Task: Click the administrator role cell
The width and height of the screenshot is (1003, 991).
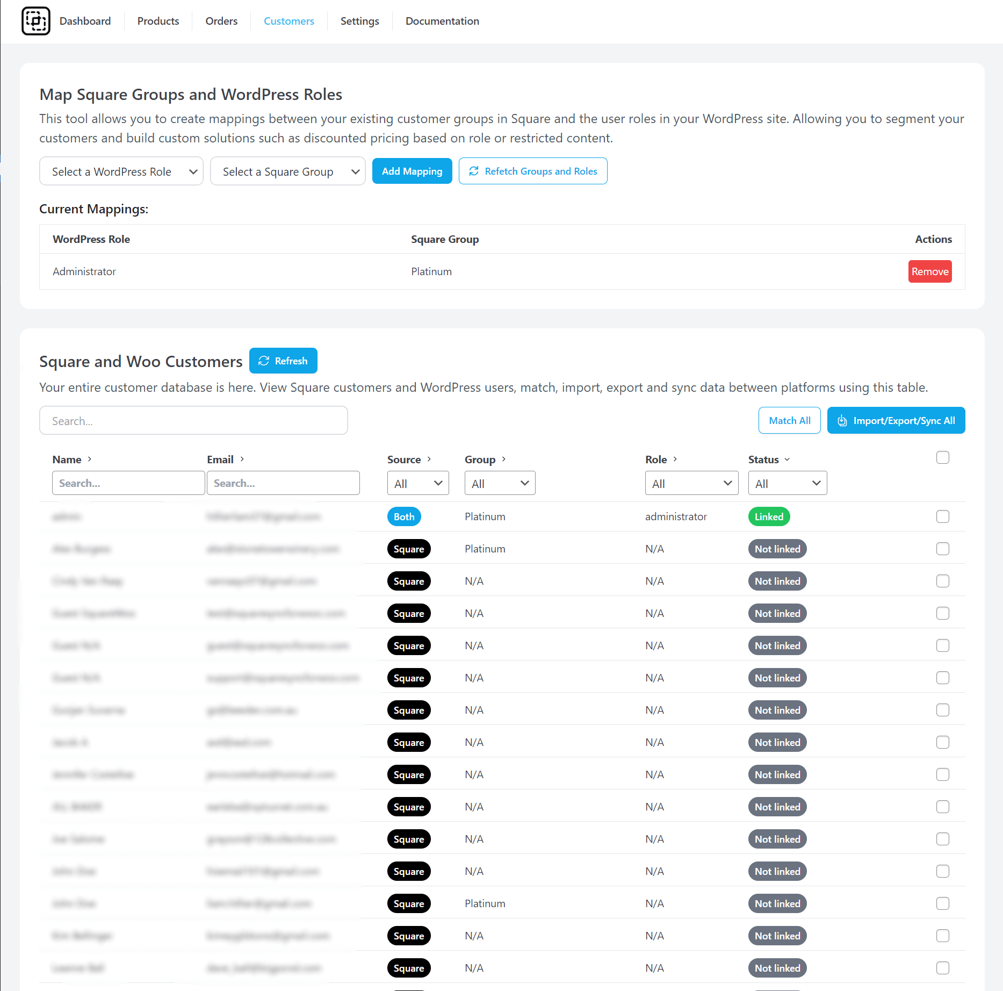Action: (676, 516)
